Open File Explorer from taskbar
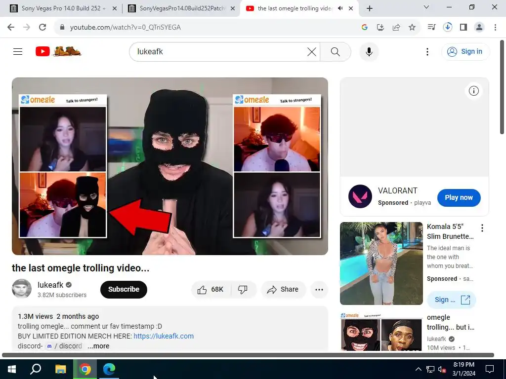506x379 pixels. (x=60, y=369)
